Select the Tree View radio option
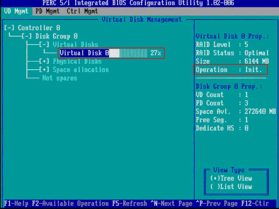The height and width of the screenshot is (209, 279). 231,178
